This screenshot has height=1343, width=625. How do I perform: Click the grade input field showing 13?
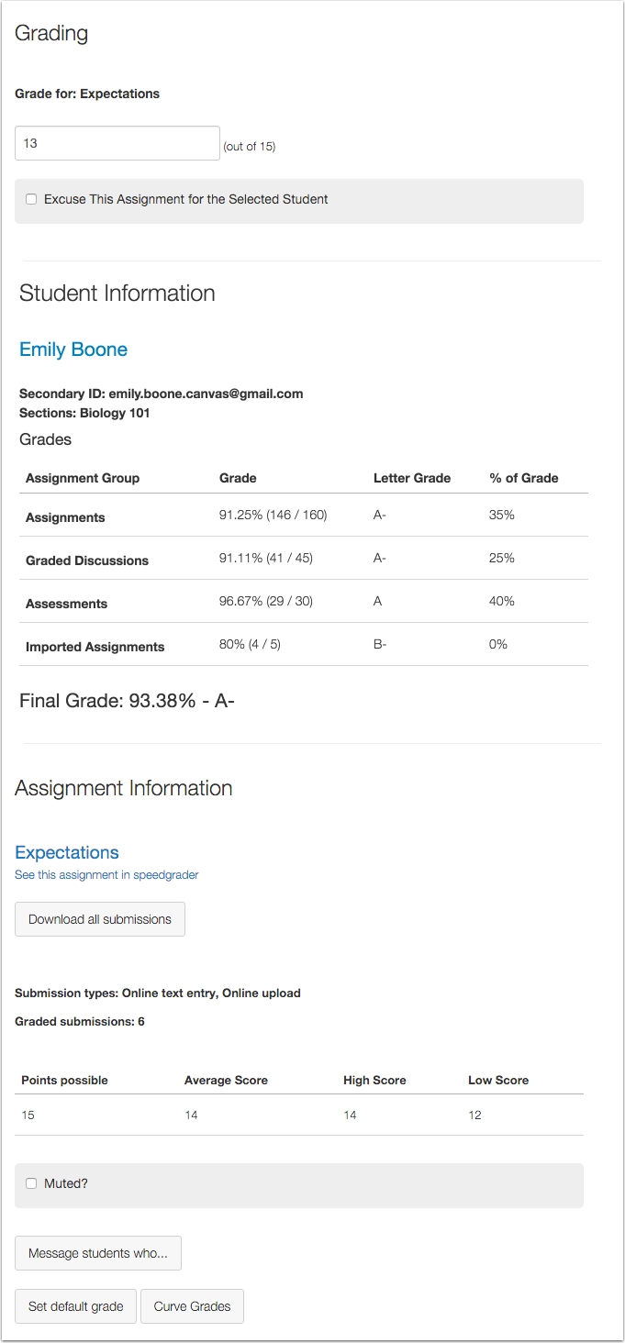pos(117,143)
